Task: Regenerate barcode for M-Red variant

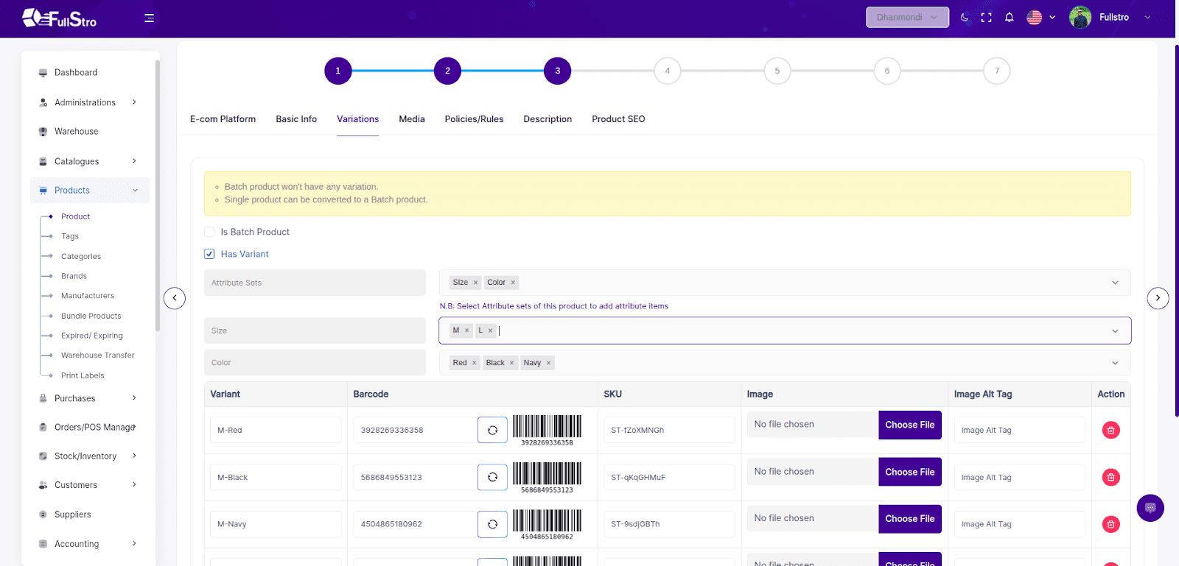Action: click(x=492, y=430)
